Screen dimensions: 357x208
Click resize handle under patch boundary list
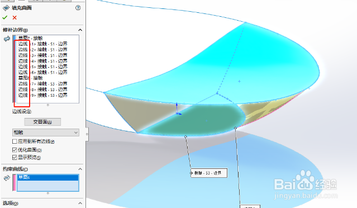click(x=48, y=105)
